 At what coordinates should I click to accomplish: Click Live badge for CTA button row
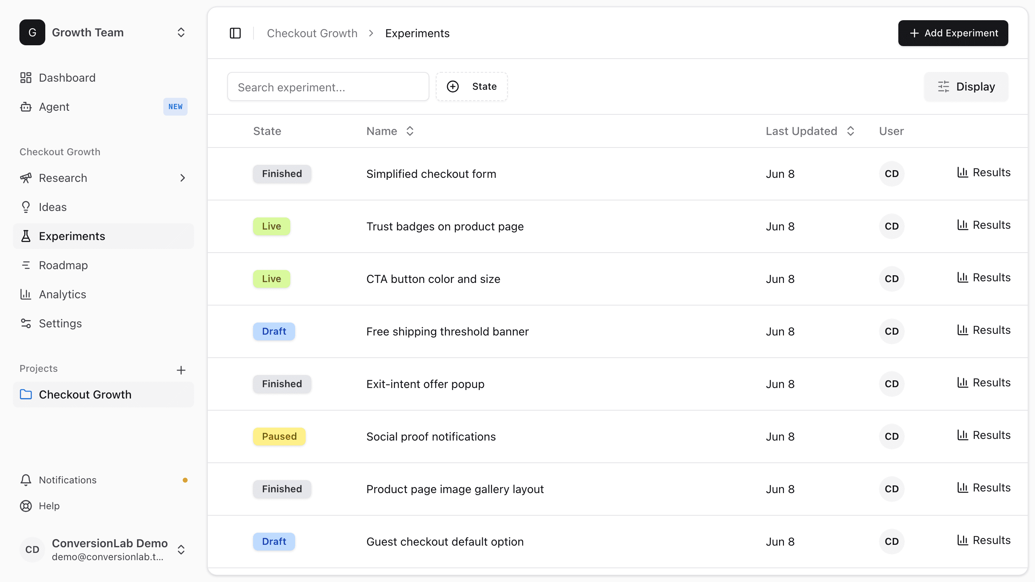272,279
